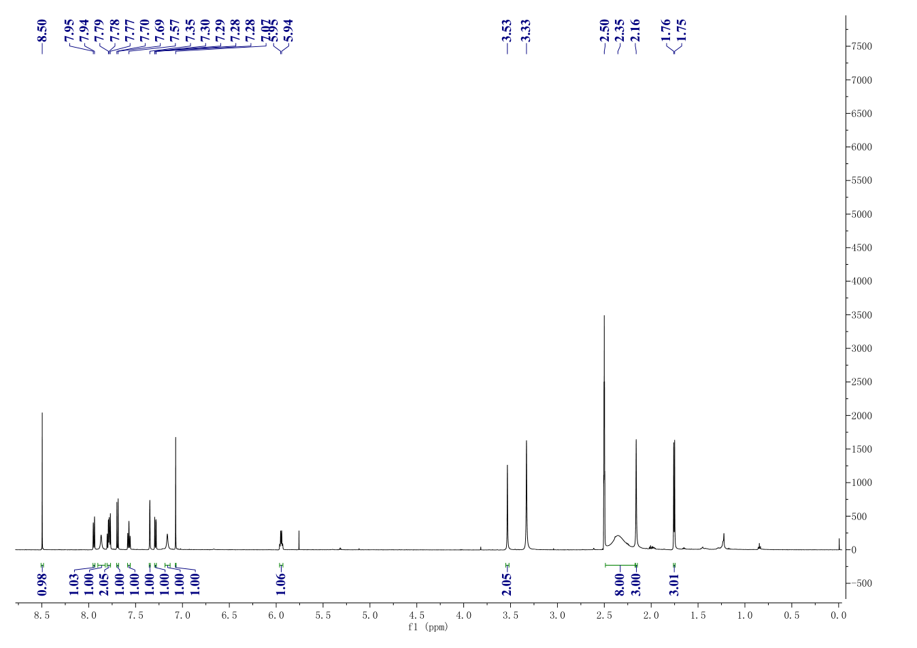The height and width of the screenshot is (648, 917).
Task: Select the 4000 y-axis tick label
Action: point(861,282)
